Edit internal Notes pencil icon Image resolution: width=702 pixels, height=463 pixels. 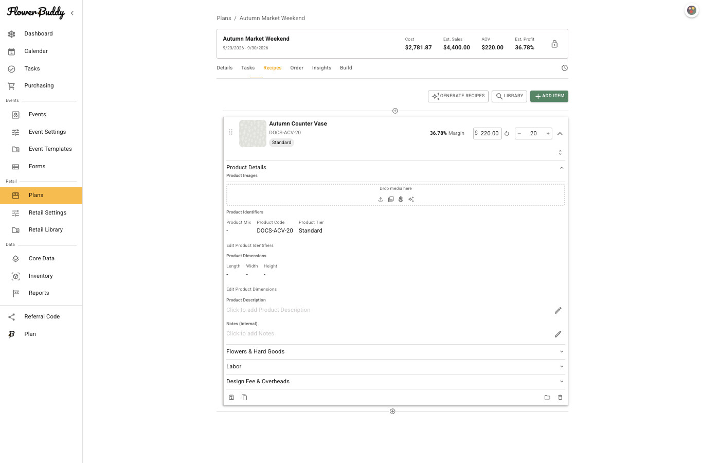pyautogui.click(x=558, y=334)
